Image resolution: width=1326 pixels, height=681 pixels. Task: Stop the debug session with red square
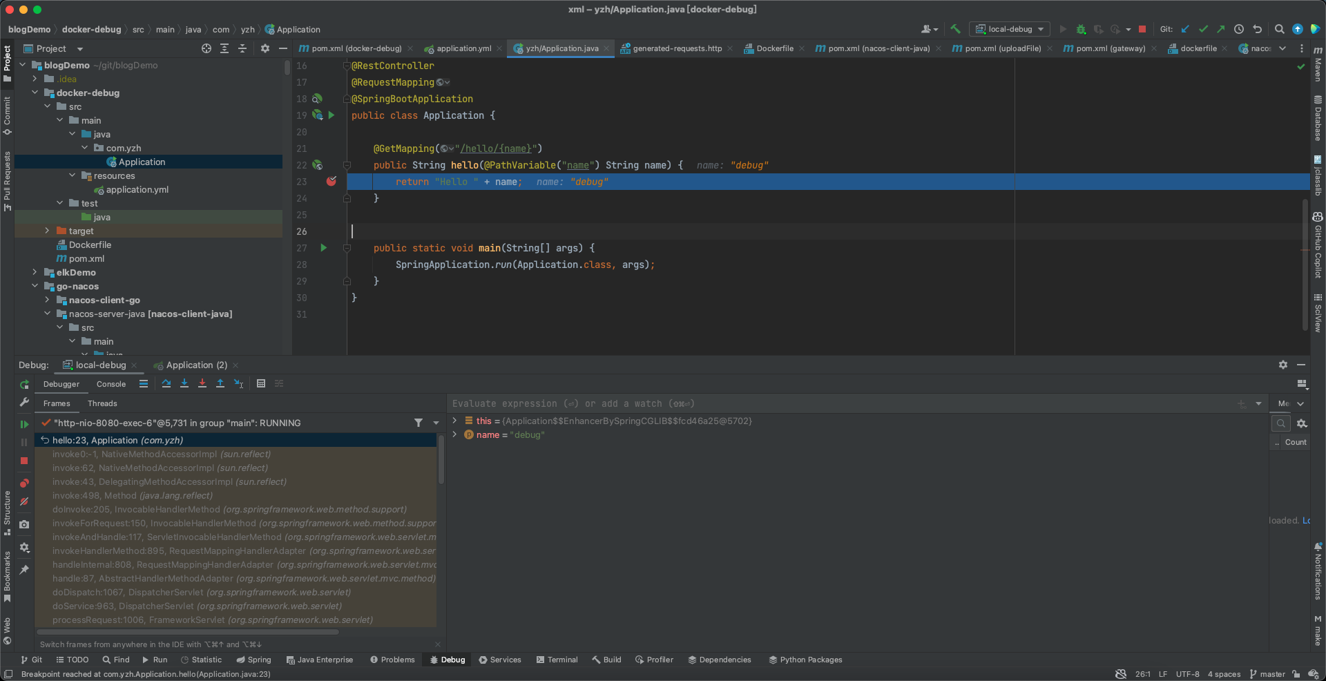(24, 461)
